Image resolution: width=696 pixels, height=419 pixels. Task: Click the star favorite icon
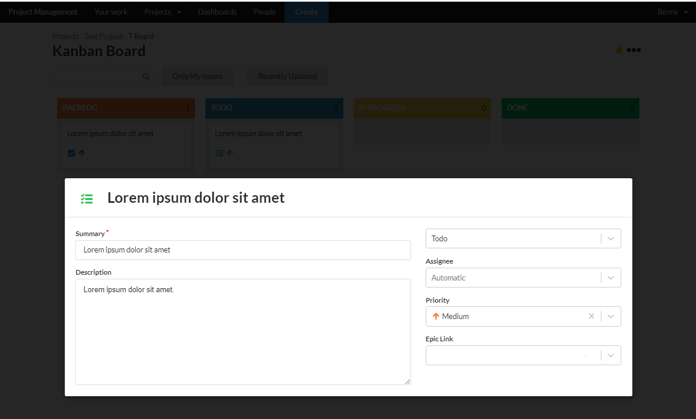point(619,50)
